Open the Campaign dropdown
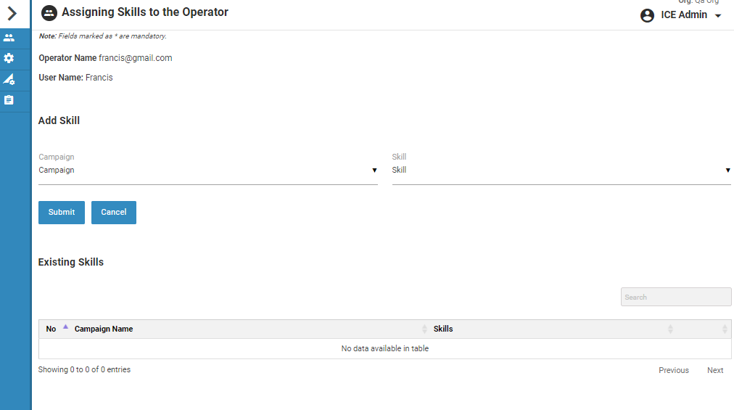This screenshot has height=410, width=734. [x=207, y=171]
